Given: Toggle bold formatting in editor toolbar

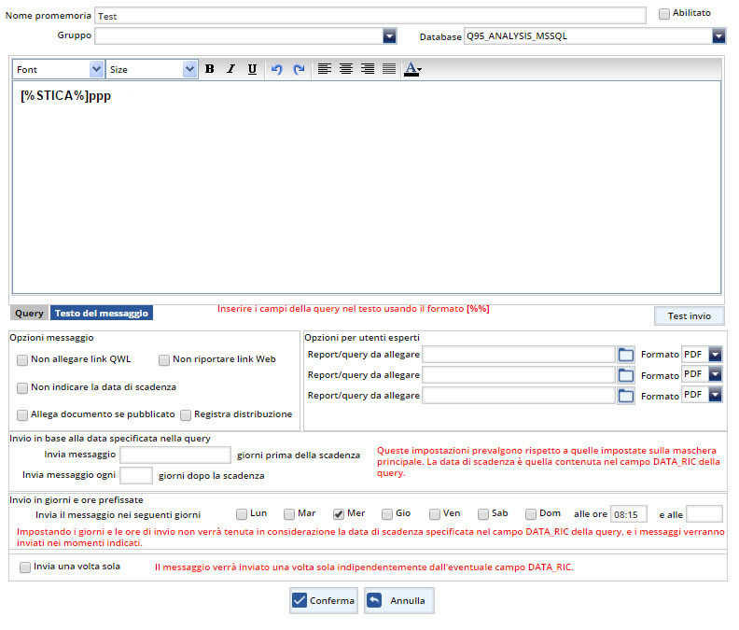Looking at the screenshot, I should point(209,69).
